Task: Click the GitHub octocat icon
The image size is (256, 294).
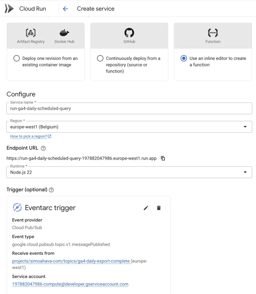Action: 129,33
